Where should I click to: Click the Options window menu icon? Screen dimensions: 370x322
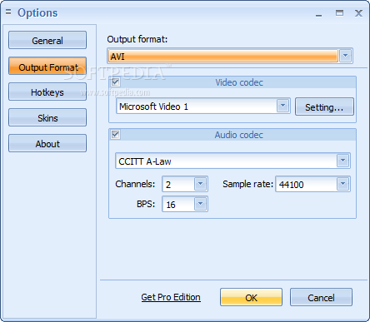click(x=8, y=12)
